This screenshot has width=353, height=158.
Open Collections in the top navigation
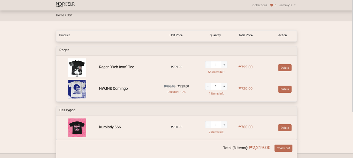click(x=260, y=5)
